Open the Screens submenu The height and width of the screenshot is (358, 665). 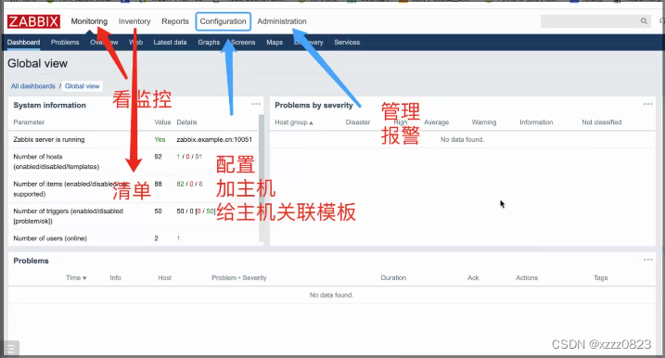243,42
